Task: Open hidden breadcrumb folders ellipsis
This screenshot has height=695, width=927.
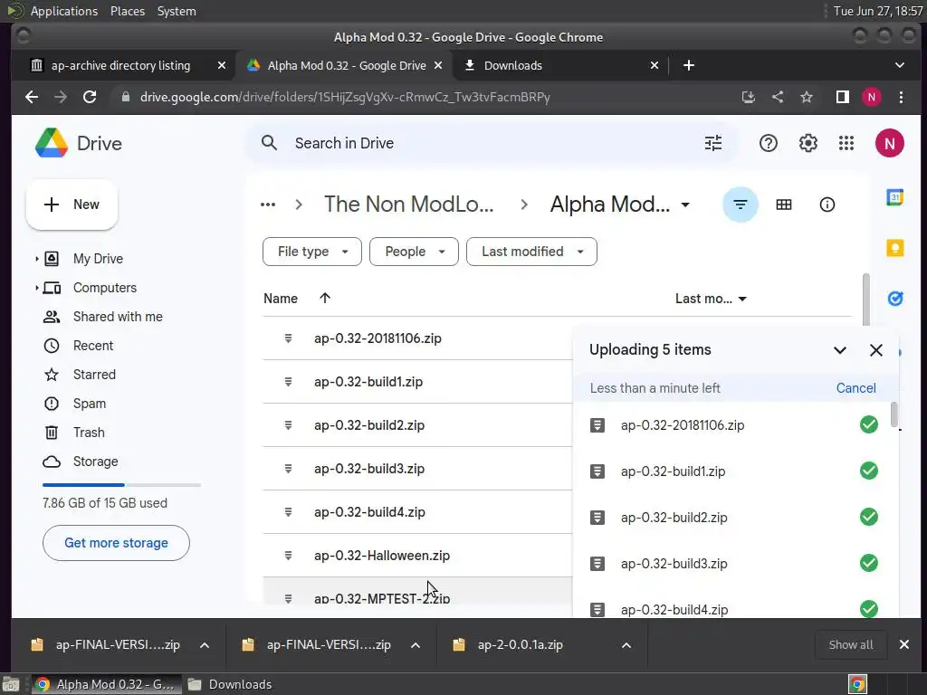Action: pyautogui.click(x=268, y=205)
